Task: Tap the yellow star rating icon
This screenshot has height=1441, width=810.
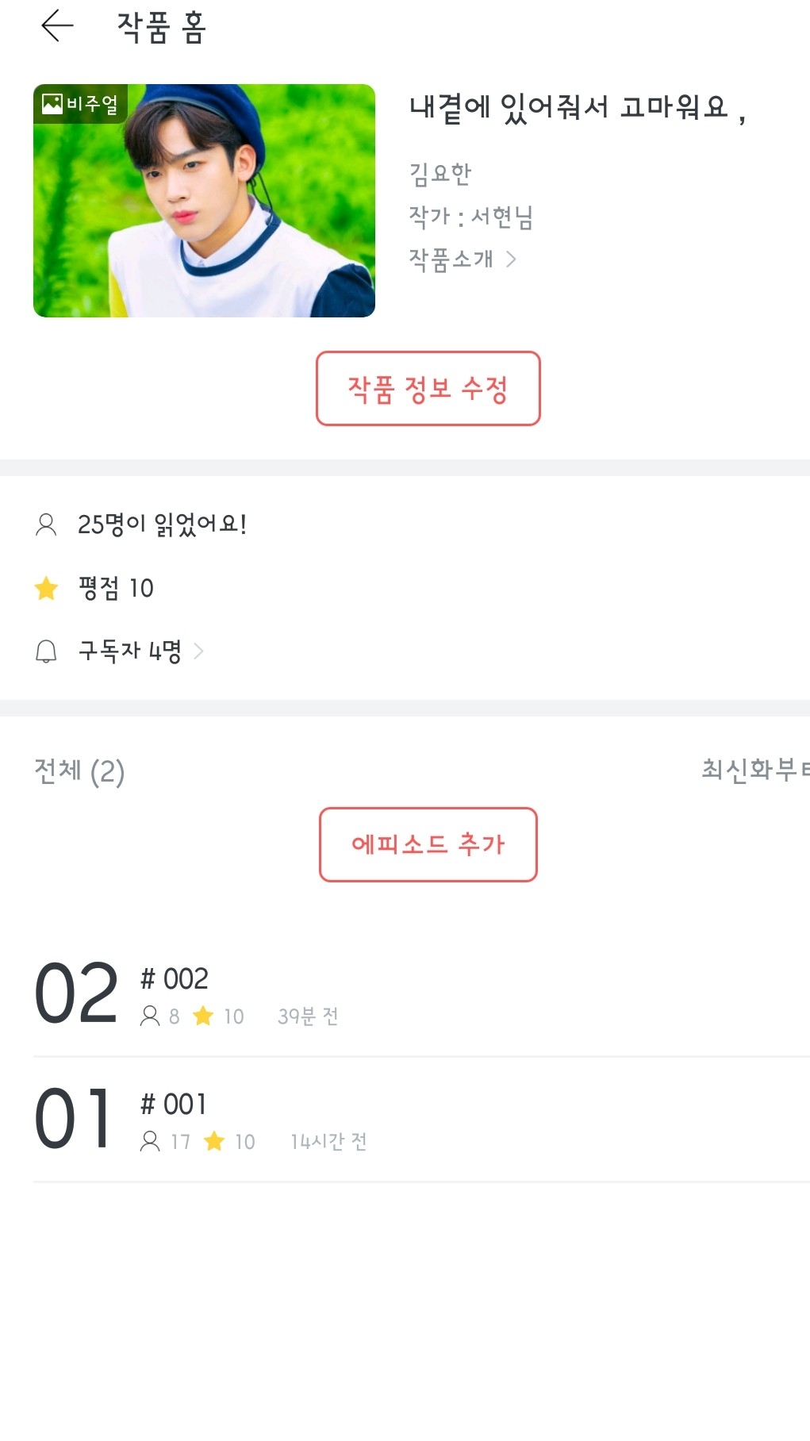Action: click(47, 588)
